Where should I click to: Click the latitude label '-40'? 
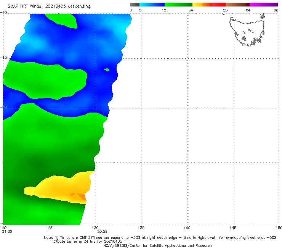point(3,13)
